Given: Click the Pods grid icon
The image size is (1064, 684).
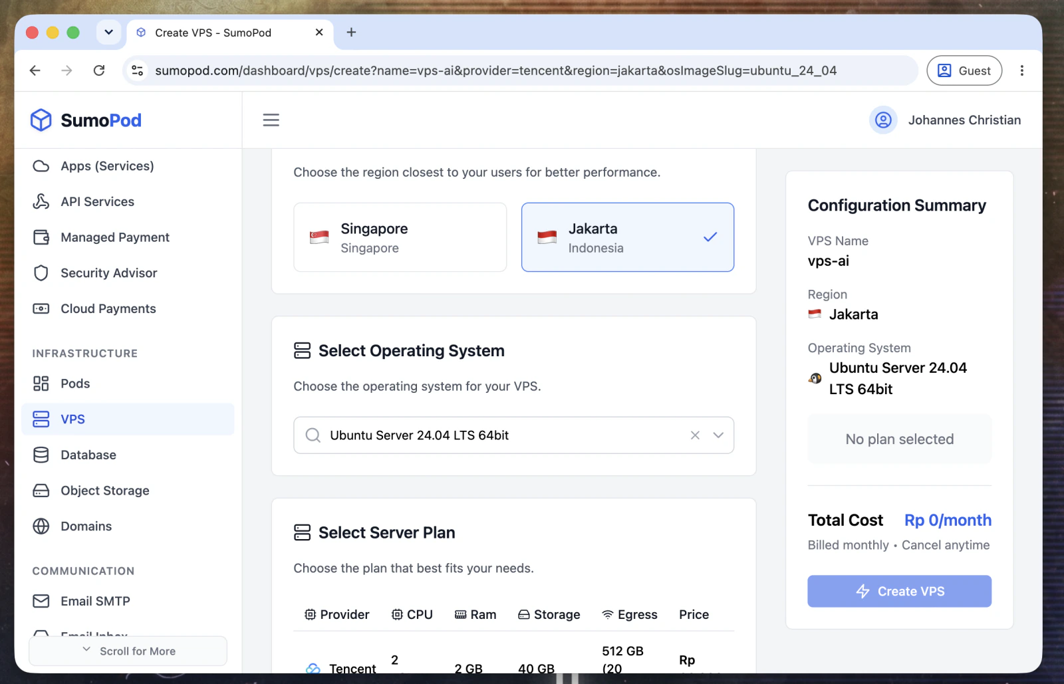Looking at the screenshot, I should (x=41, y=384).
